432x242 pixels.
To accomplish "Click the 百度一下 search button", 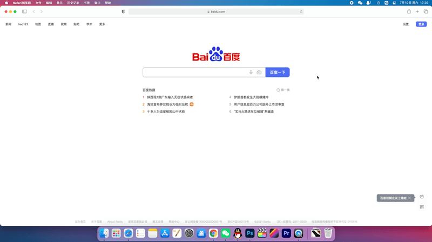I will pos(278,72).
